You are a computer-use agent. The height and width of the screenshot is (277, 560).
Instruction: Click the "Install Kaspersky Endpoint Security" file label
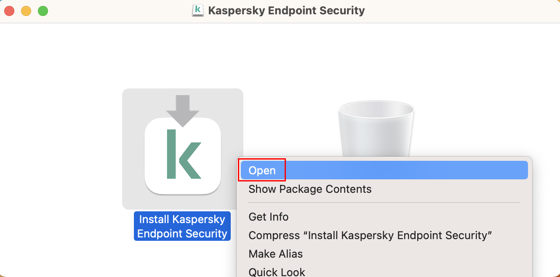[182, 226]
